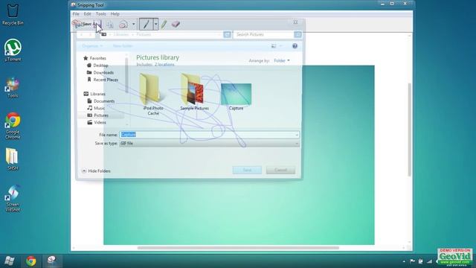Click Chrome icon in the taskbar

pyautogui.click(x=30, y=261)
